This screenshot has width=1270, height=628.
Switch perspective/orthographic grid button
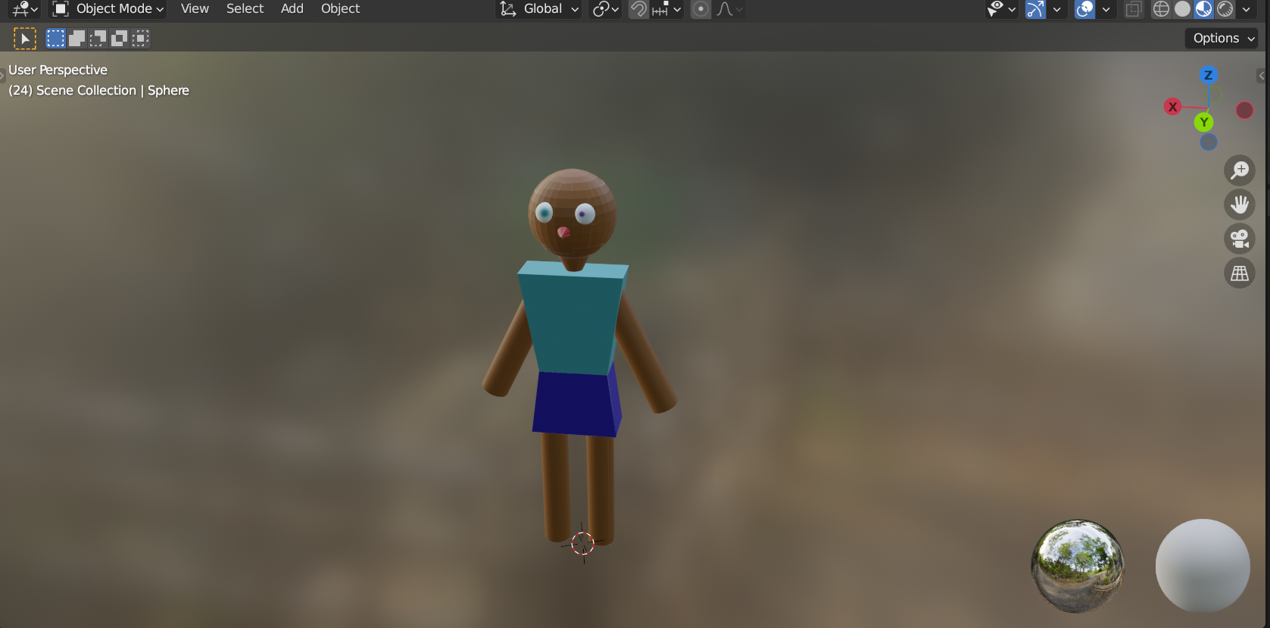coord(1240,273)
